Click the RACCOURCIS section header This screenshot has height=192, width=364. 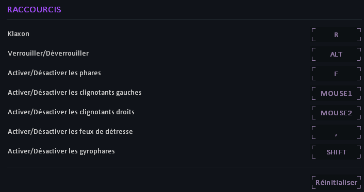[x=34, y=10]
